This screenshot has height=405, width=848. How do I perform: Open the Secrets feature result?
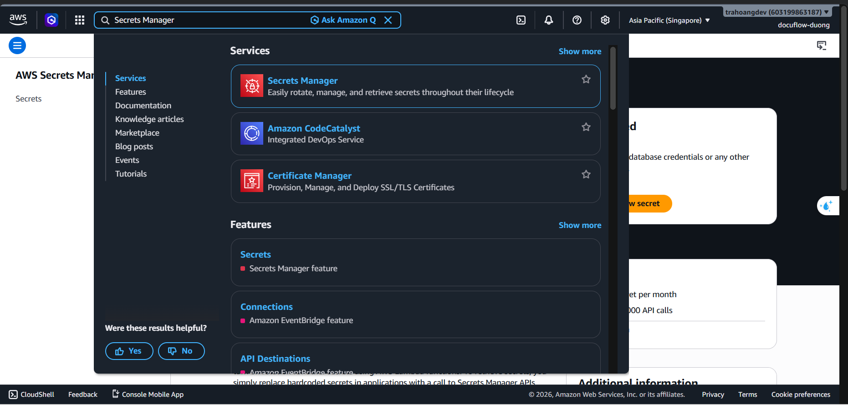[x=255, y=254]
